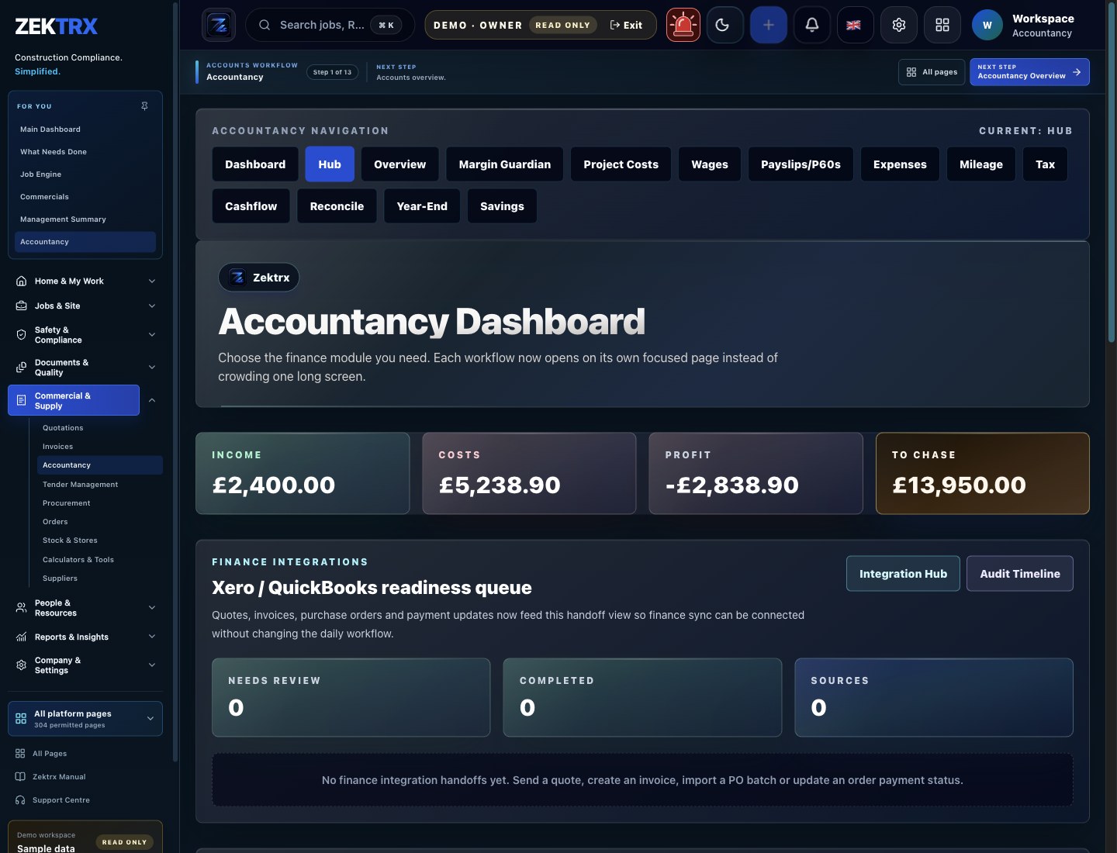
Task: Toggle dark mode with the moon icon
Action: (x=725, y=25)
